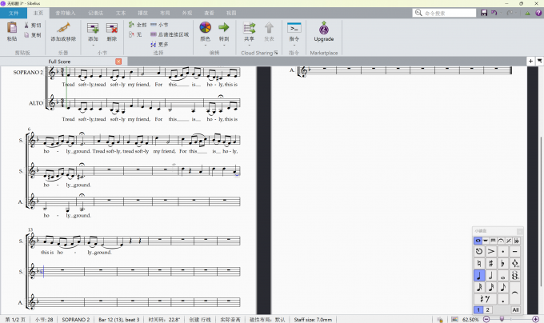Viewport: 544px width, 323px height.
Task: Toggle voice 2 on keypad
Action: [487, 310]
